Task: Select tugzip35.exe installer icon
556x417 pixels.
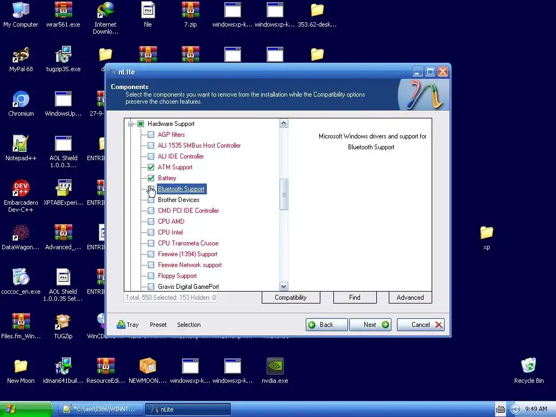Action: pos(63,59)
